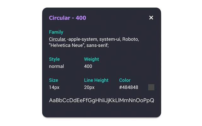Click the AaBbCc alphabet preview text
The width and height of the screenshot is (202, 126).
tap(101, 100)
